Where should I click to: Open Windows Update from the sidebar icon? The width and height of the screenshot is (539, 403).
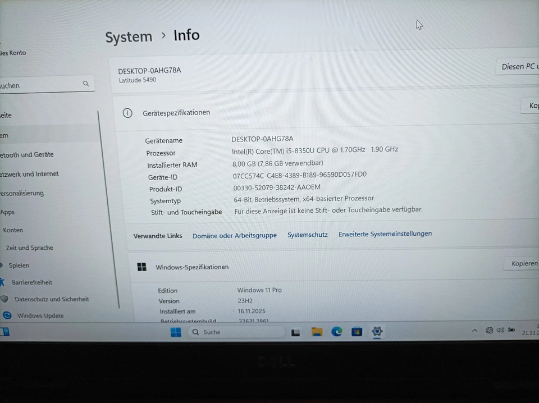(7, 315)
